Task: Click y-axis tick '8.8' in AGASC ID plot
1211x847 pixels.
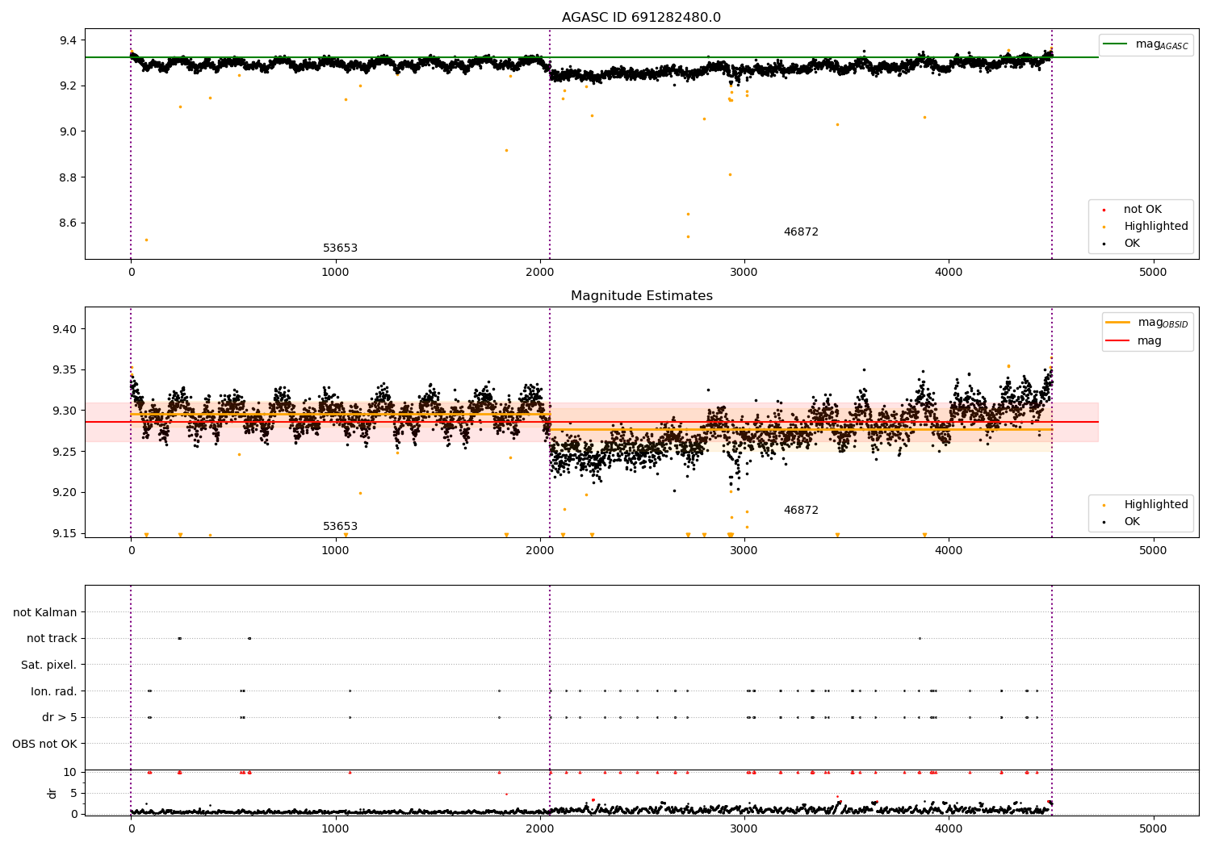Action: 68,177
